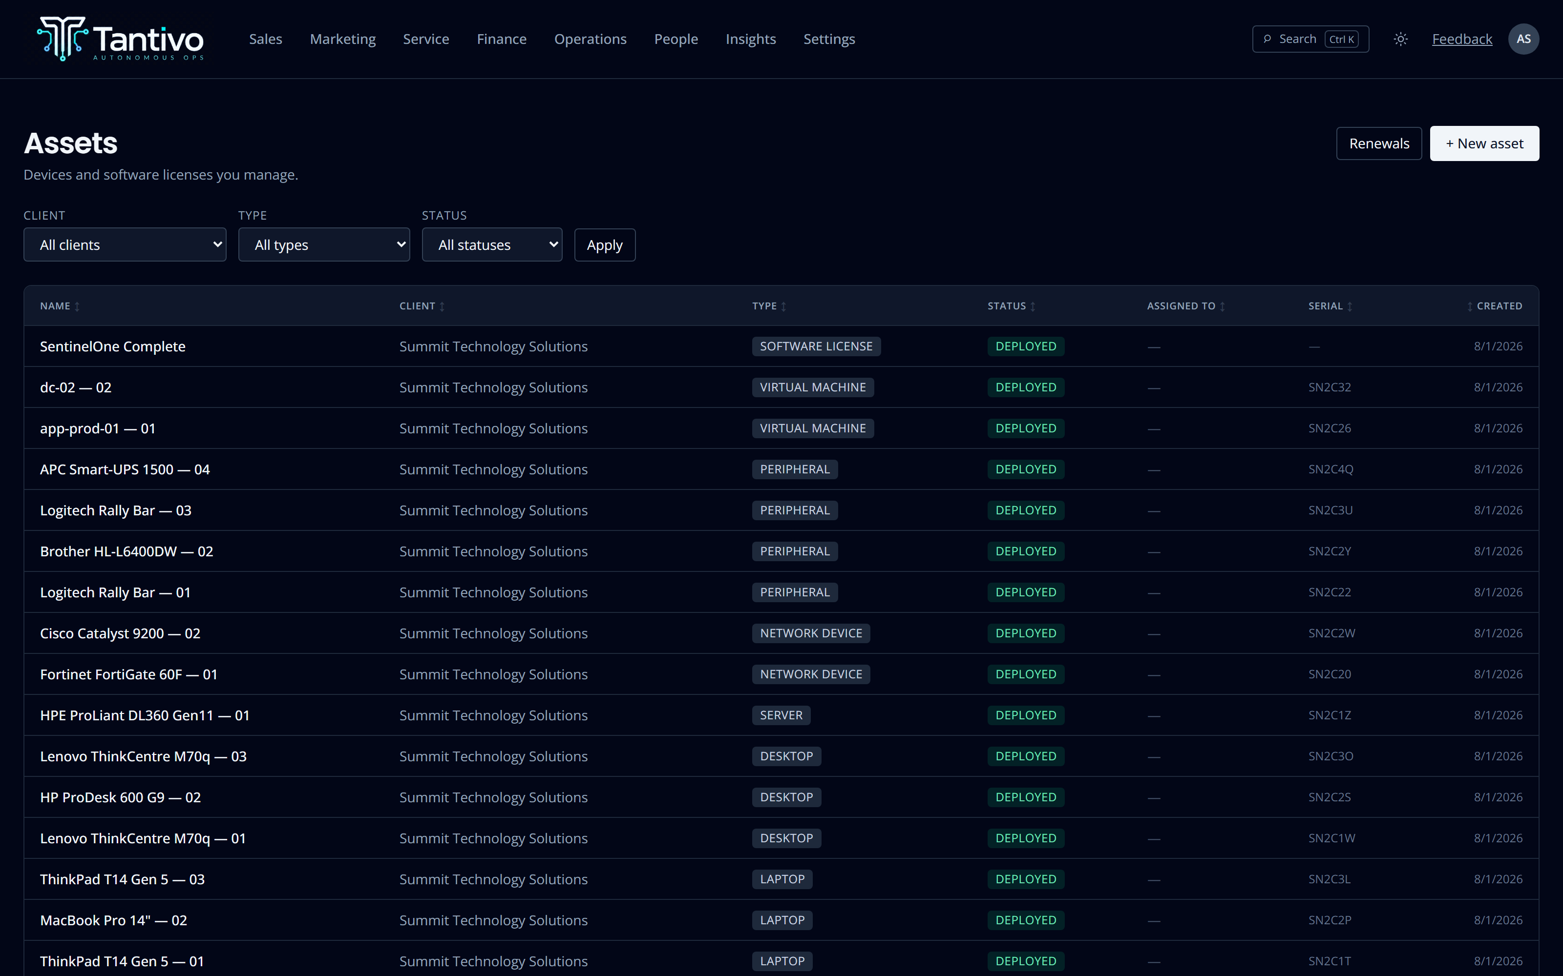The height and width of the screenshot is (976, 1563).
Task: Click serial number SN2C2P
Action: tap(1329, 920)
